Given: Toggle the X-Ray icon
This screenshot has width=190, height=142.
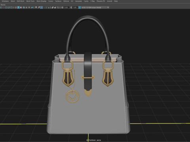Looking at the screenshot, I should (52, 7).
